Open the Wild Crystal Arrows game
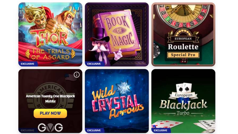 tap(117, 101)
